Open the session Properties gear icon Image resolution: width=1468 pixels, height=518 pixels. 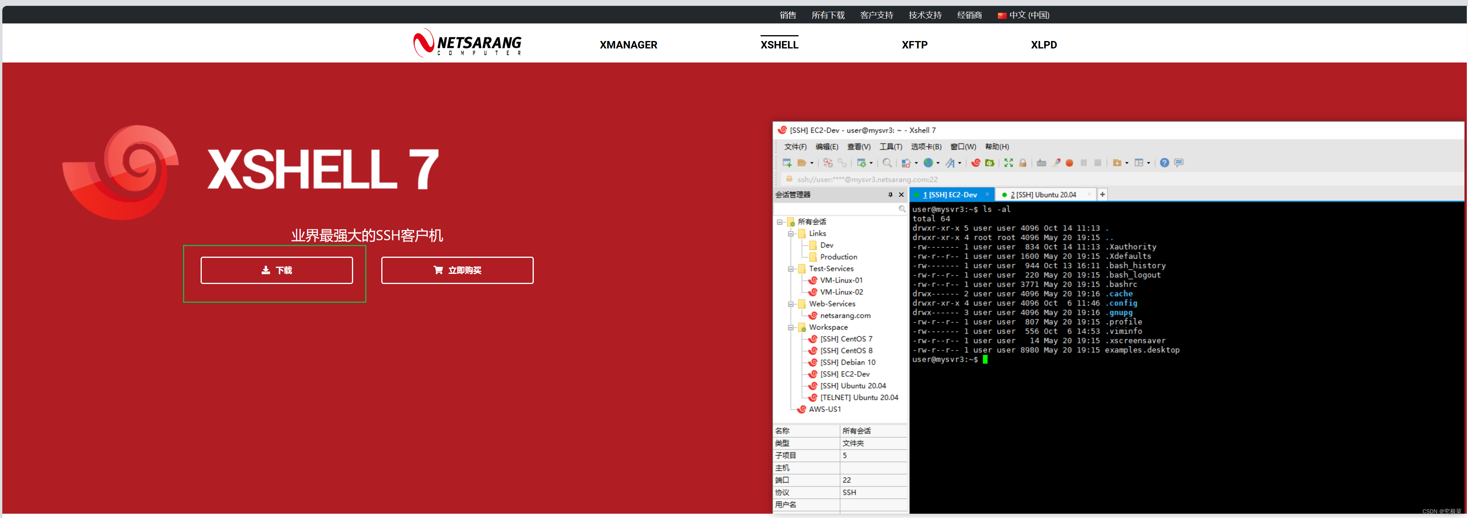[861, 163]
